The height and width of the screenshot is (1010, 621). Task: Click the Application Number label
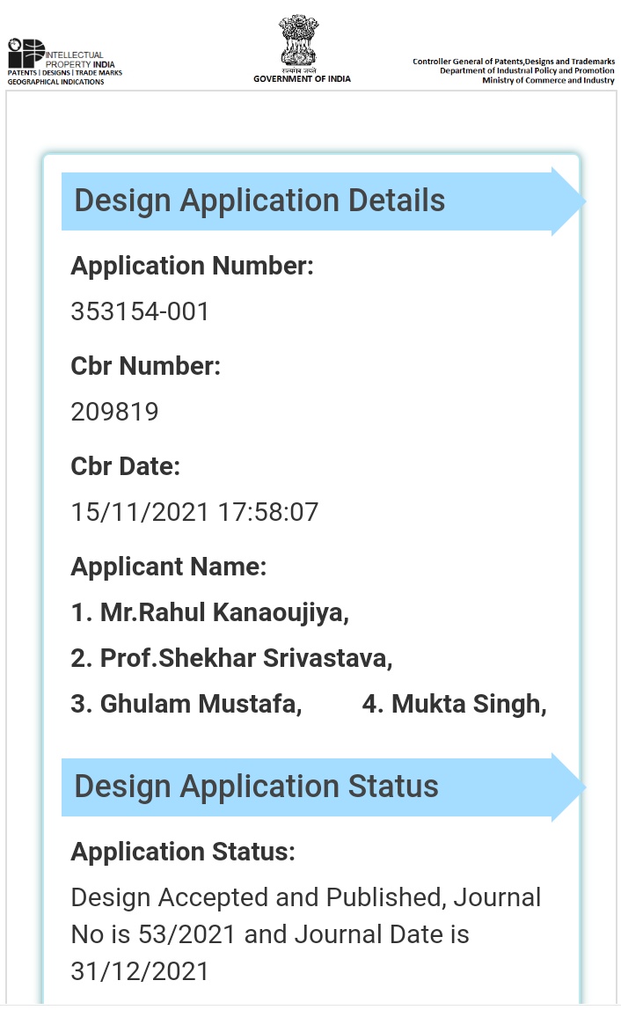point(192,266)
